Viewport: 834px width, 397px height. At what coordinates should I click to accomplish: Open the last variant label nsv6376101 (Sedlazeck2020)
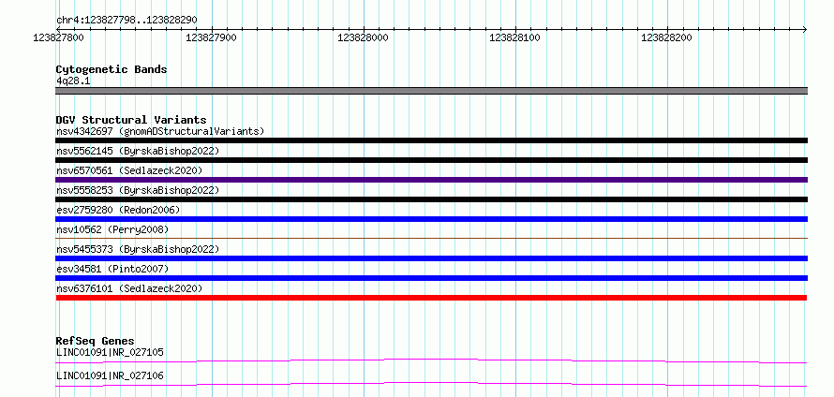129,288
